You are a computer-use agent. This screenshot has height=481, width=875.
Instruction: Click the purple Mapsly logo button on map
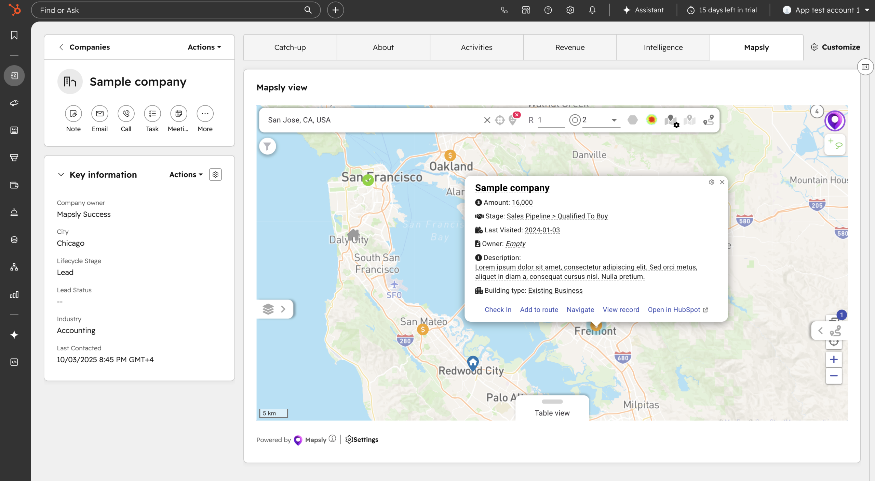(x=835, y=121)
